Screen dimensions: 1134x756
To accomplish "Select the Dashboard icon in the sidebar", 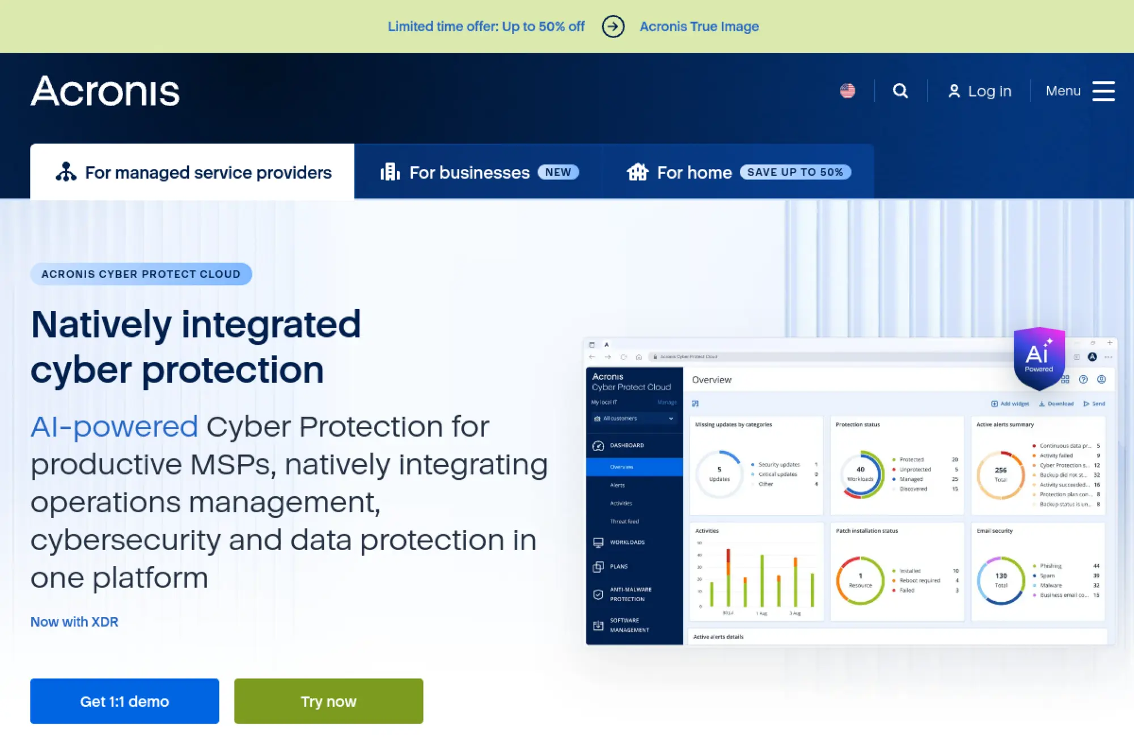I will click(599, 446).
